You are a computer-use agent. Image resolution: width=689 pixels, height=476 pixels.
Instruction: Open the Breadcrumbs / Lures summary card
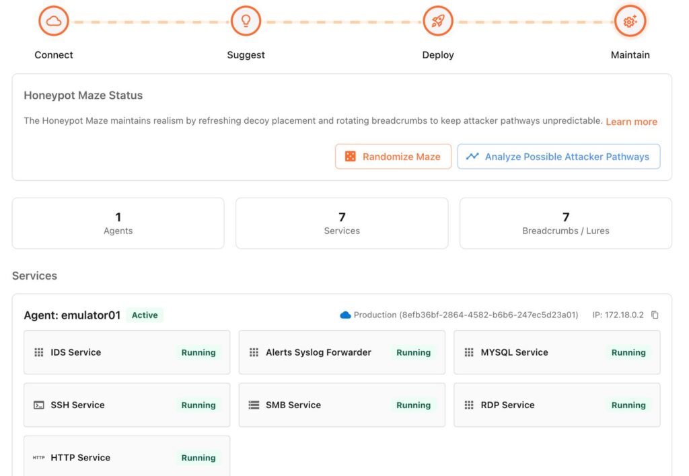pos(565,223)
